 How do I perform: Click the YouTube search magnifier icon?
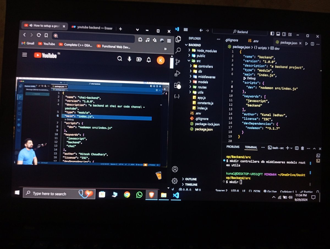120,59
